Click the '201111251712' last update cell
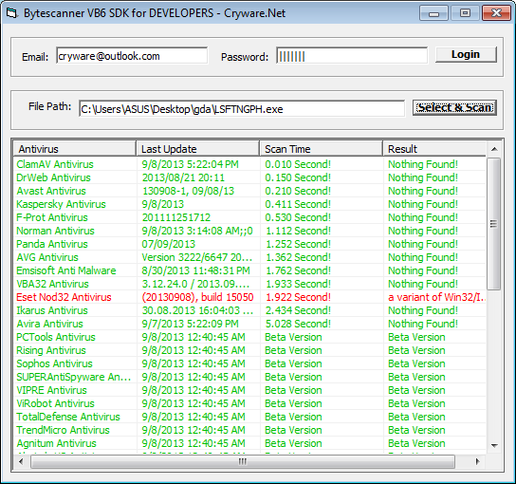Viewport: 516px width, 484px height. coord(176,217)
